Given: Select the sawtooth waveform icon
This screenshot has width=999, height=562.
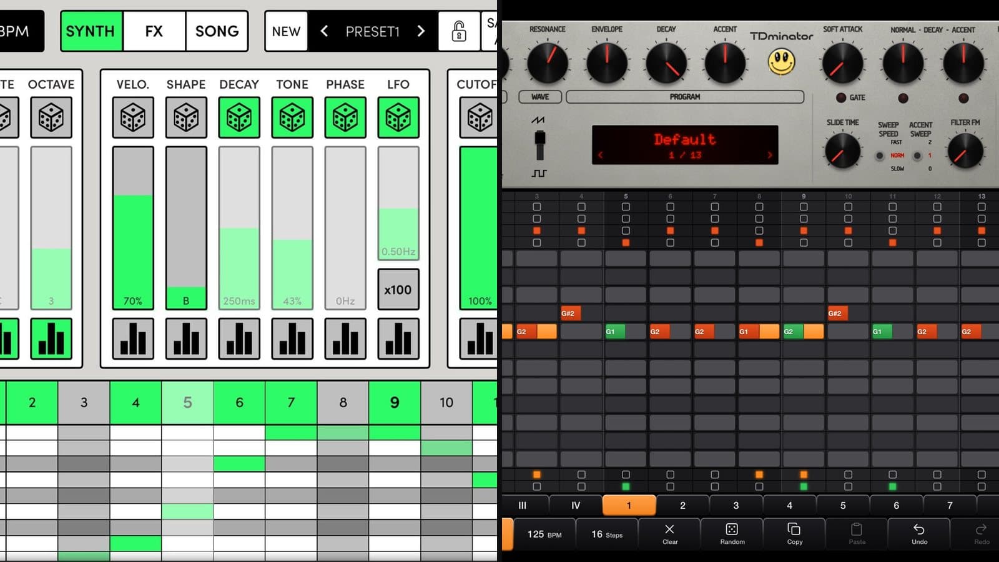Looking at the screenshot, I should 538,119.
